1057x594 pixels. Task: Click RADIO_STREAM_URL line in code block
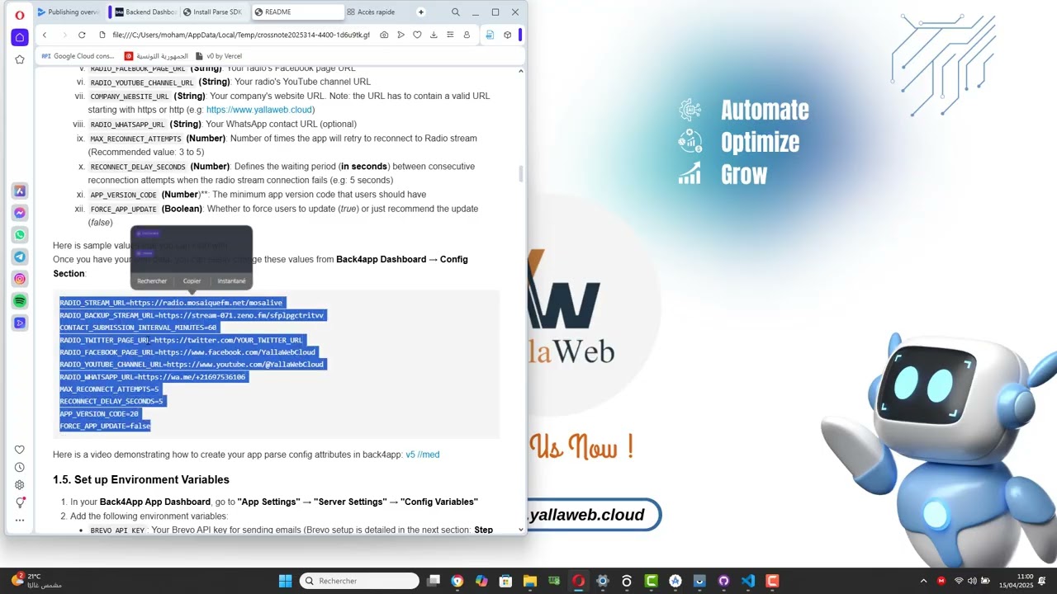(171, 303)
